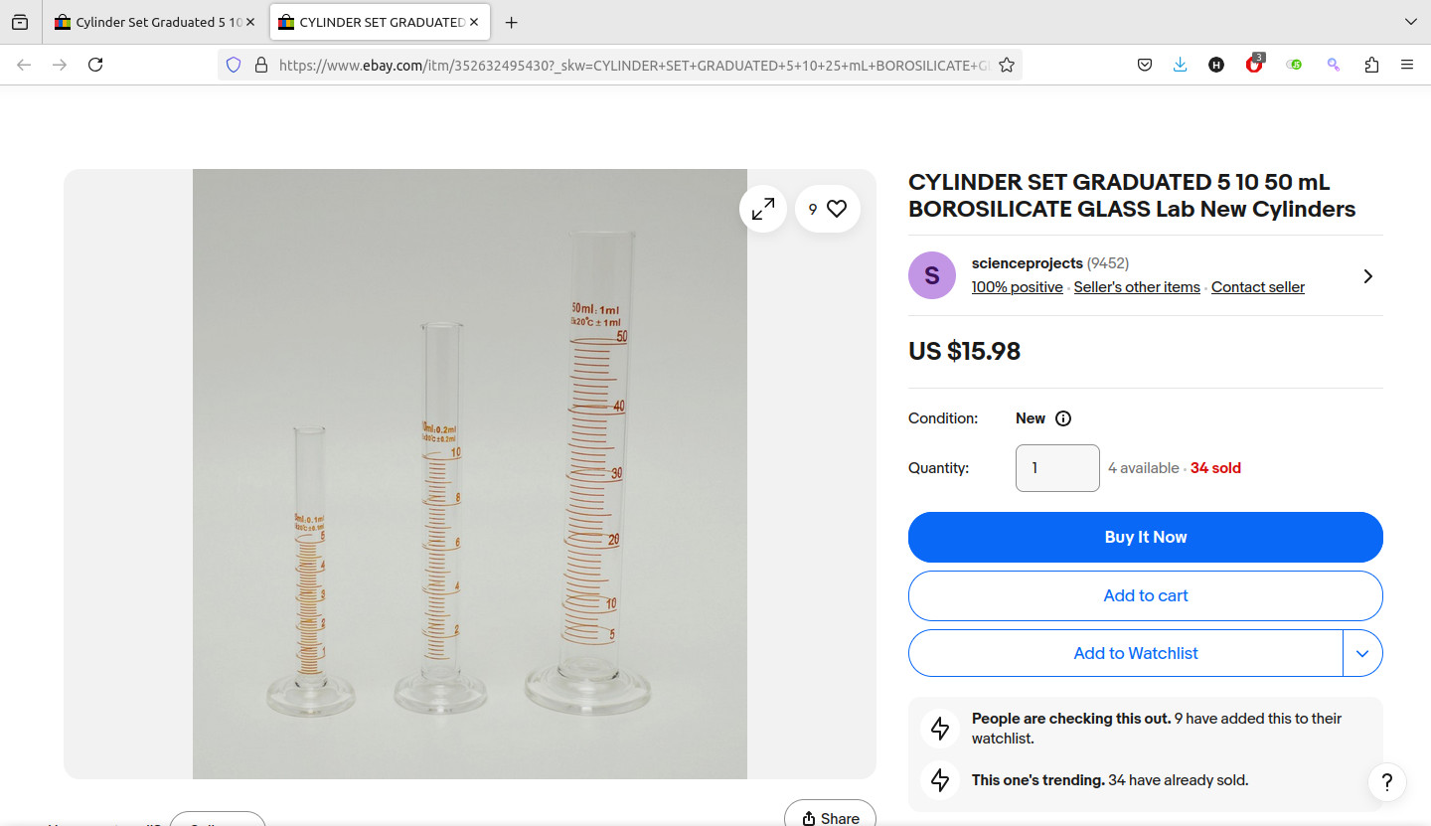This screenshot has width=1431, height=826.
Task: Click the site tracking protection shield icon
Action: click(234, 65)
